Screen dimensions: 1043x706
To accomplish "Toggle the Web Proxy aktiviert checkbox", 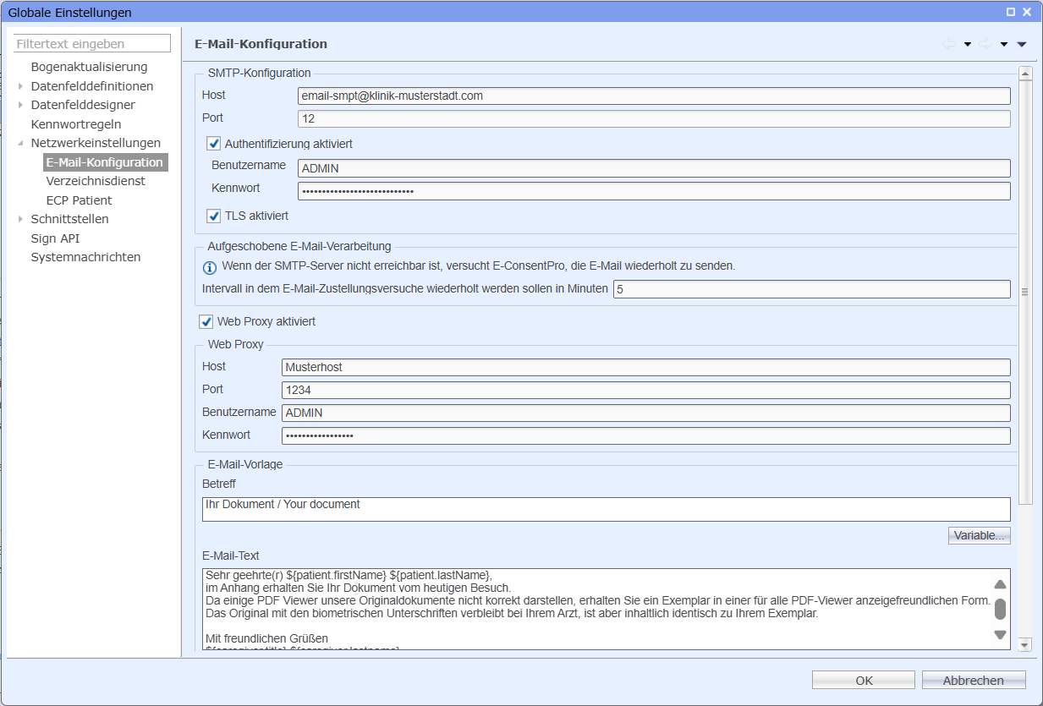I will click(206, 322).
